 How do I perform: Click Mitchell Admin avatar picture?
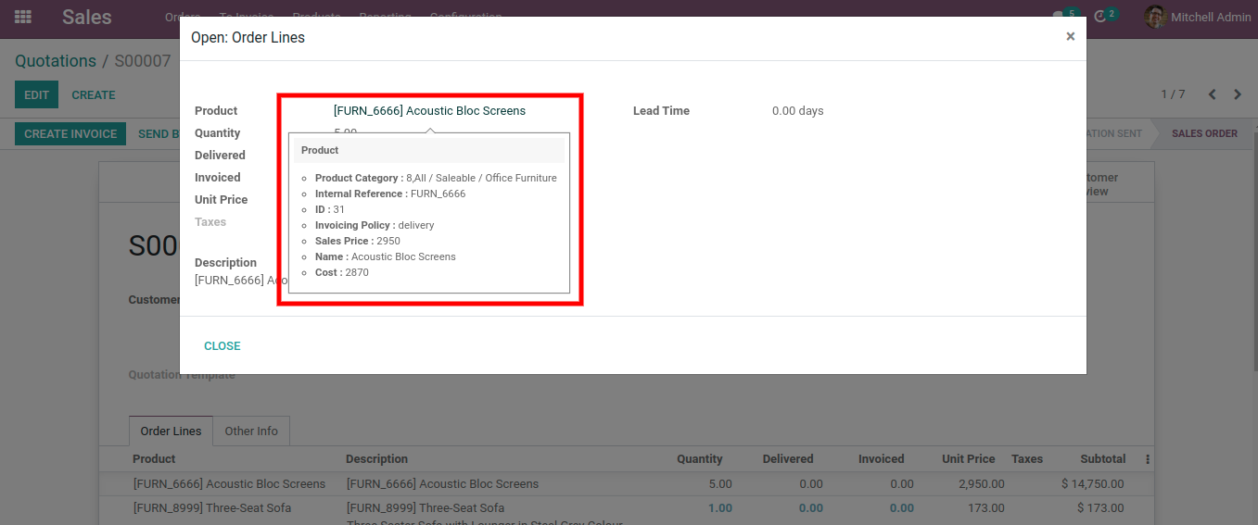point(1154,17)
